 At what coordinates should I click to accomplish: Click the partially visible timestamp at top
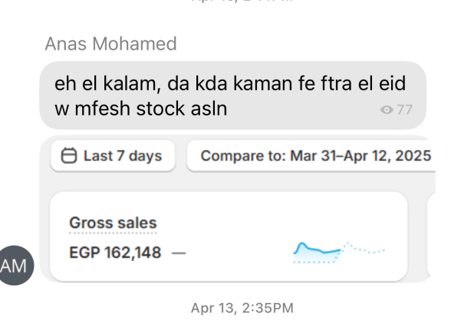242,1
